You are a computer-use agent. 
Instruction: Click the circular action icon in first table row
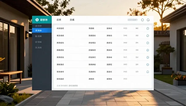(148, 29)
